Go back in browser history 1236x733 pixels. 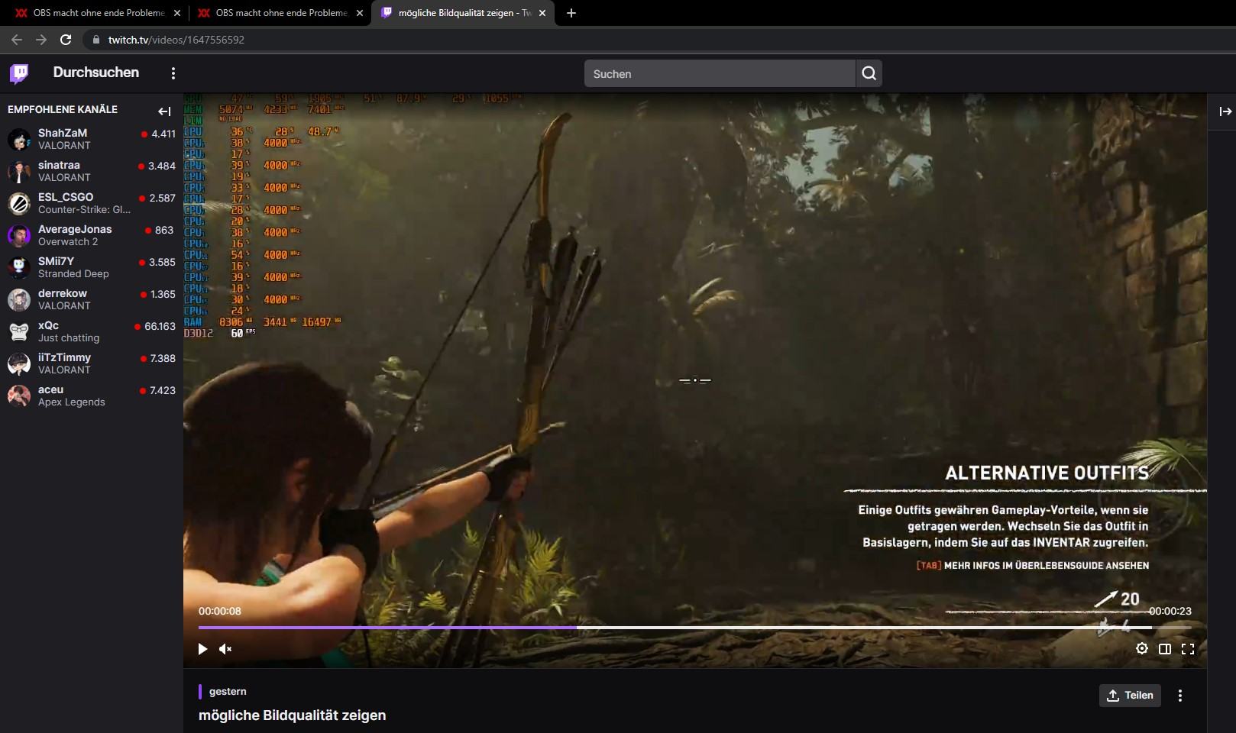(x=17, y=40)
